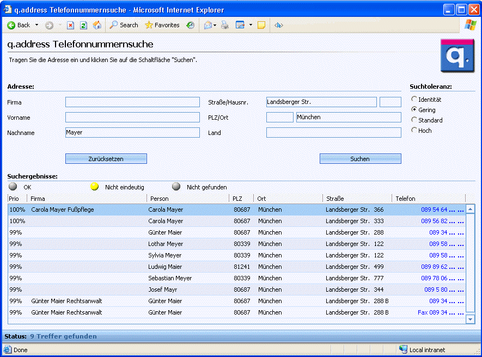Image resolution: width=482 pixels, height=357 pixels.
Task: Click the Internet Explorer title bar icon
Action: (8, 10)
